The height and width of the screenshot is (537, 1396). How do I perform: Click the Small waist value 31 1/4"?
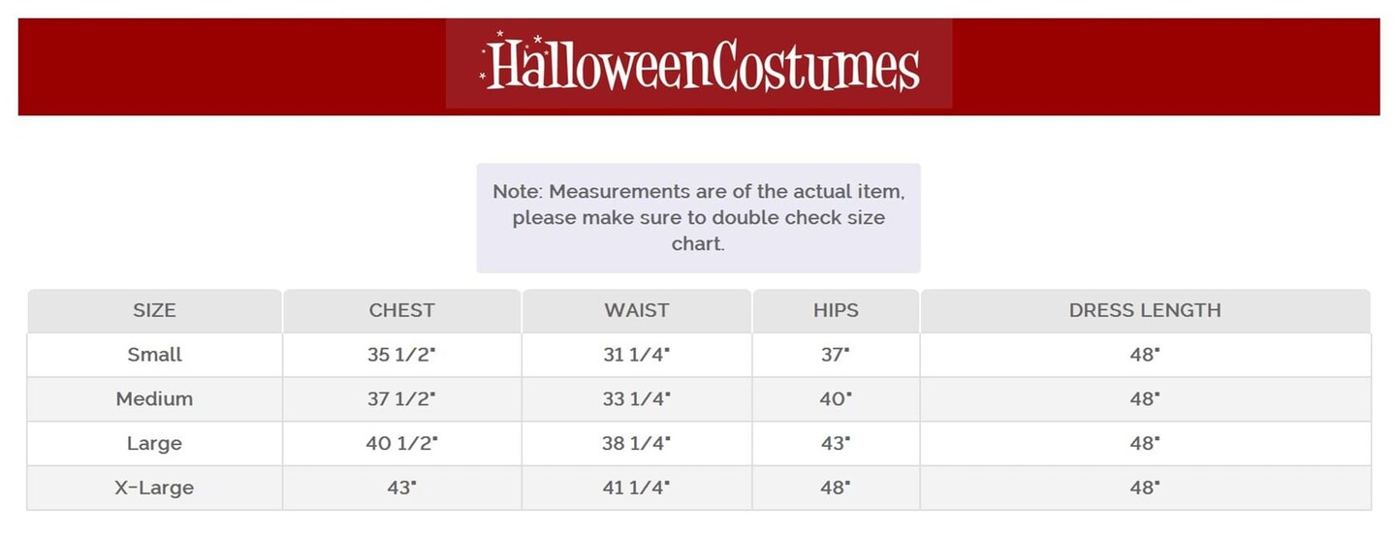[x=636, y=355]
